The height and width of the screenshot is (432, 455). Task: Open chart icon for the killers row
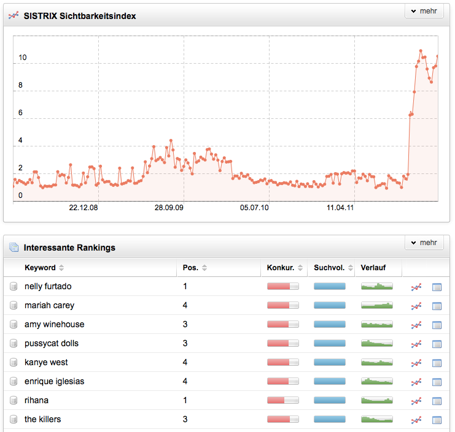click(x=416, y=420)
